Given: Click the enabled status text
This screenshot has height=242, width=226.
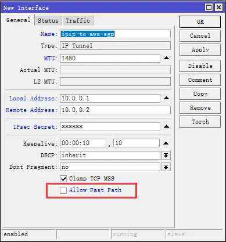Looking at the screenshot, I should click(x=16, y=234).
